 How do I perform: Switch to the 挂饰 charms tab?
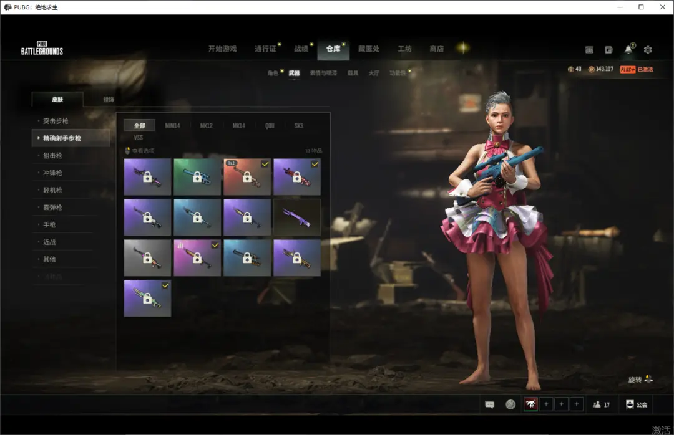point(109,100)
